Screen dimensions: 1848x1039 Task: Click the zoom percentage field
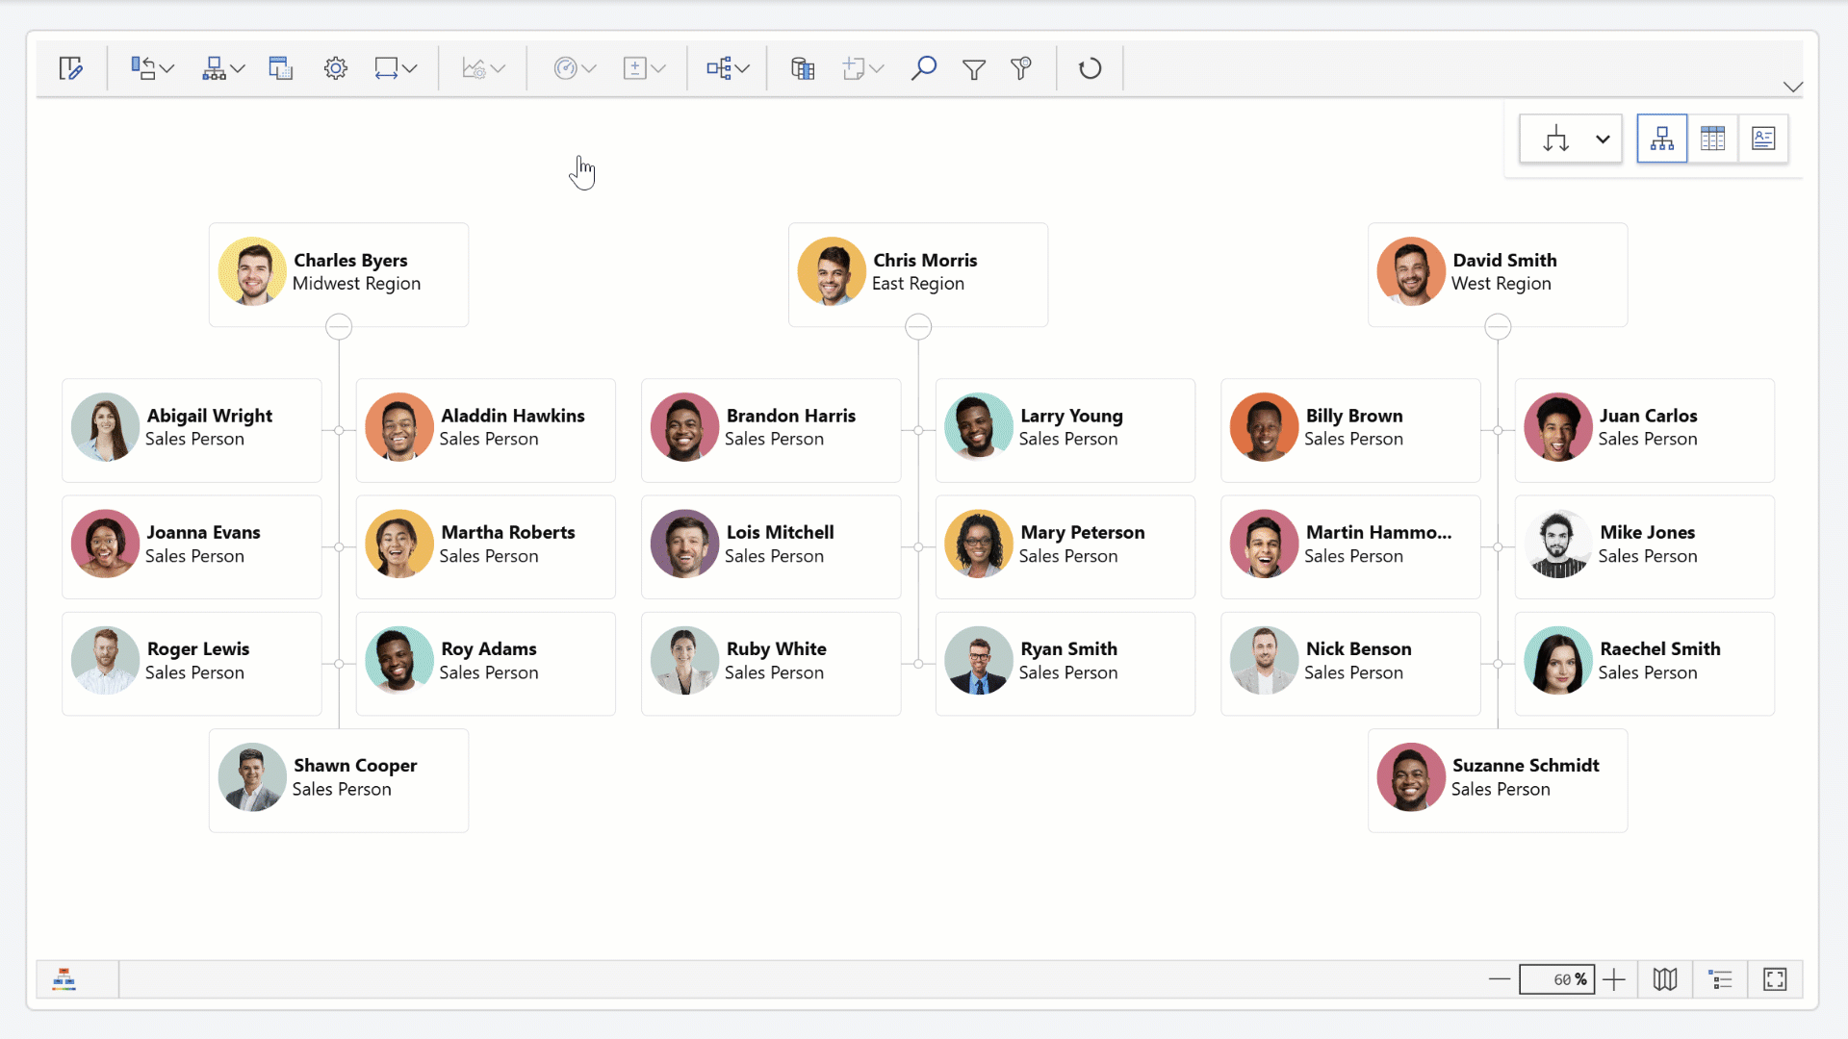1556,979
